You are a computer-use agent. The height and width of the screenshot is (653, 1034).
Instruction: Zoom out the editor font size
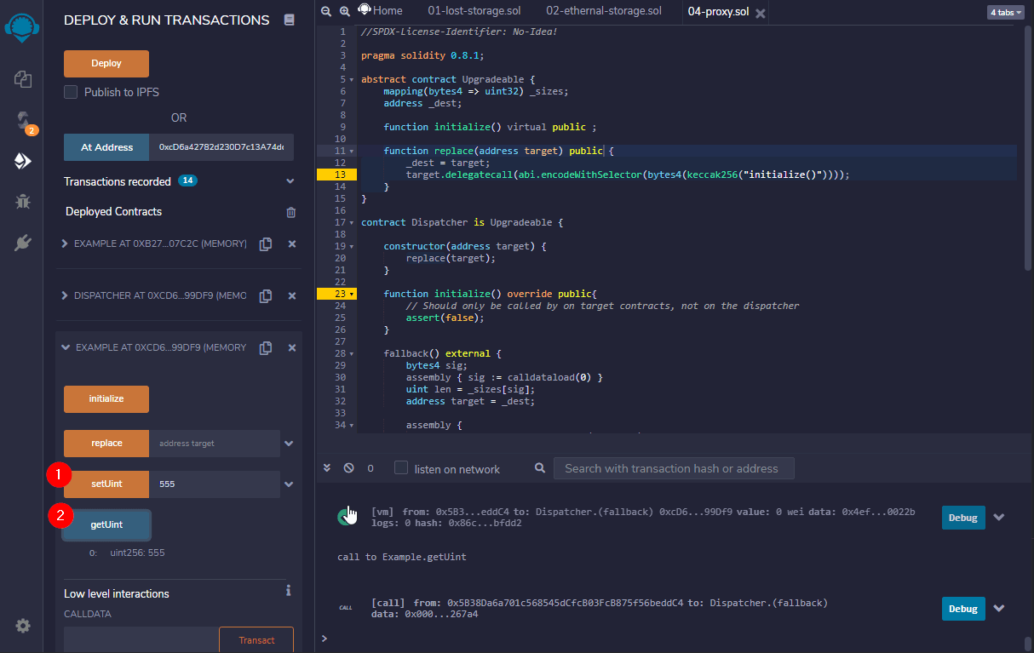click(x=326, y=11)
